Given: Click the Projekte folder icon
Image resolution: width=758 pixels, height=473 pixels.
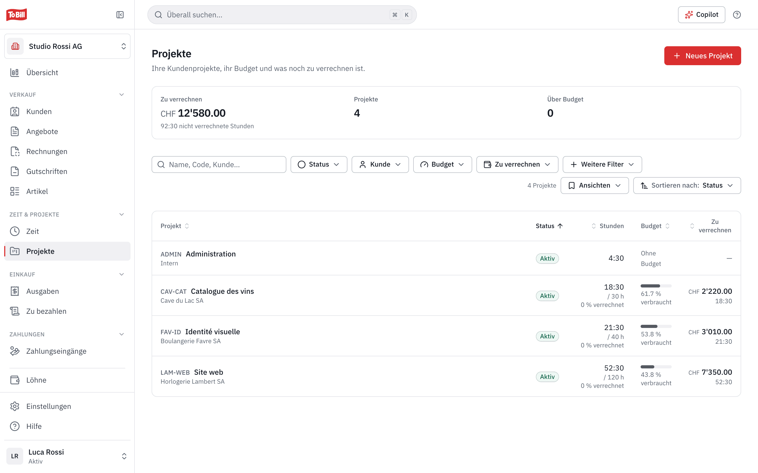Looking at the screenshot, I should (15, 251).
